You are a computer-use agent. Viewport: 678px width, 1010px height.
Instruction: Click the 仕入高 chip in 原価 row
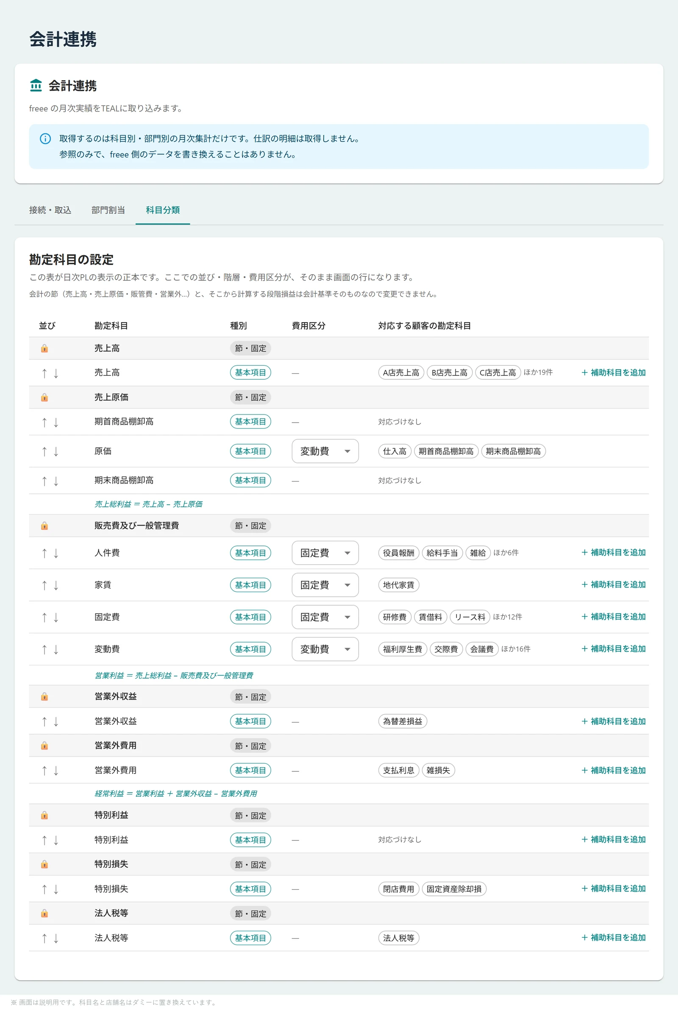tap(395, 451)
